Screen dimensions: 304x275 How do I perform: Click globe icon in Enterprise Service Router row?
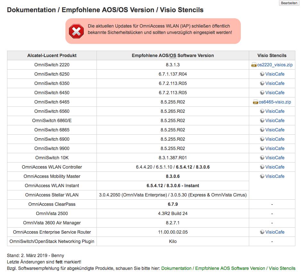(262, 232)
